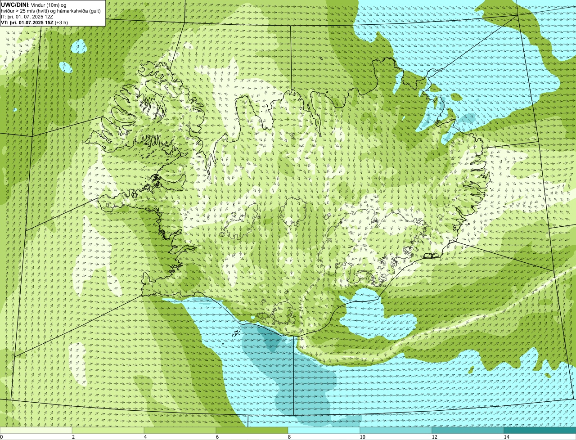
Task: Click the legend scale label "14"
Action: [506, 437]
